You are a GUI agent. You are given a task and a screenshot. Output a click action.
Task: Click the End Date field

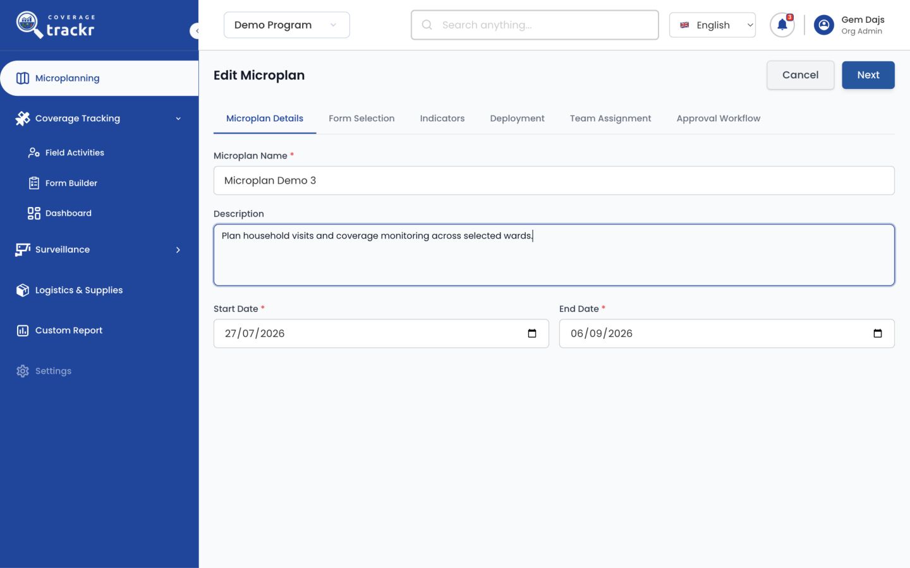click(x=727, y=333)
